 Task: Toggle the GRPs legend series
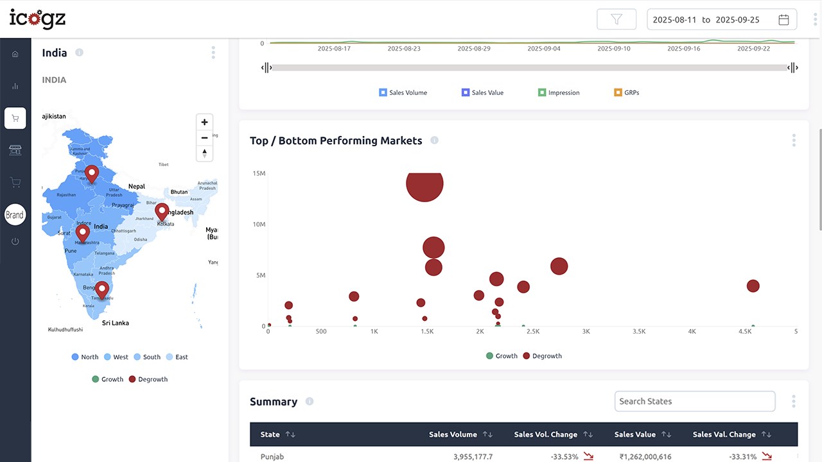627,92
